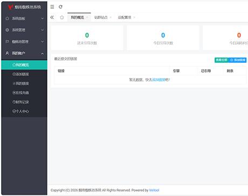This screenshot has height=196, width=248.
Task: Click the blue link in the empty table message
Action: [x=158, y=79]
